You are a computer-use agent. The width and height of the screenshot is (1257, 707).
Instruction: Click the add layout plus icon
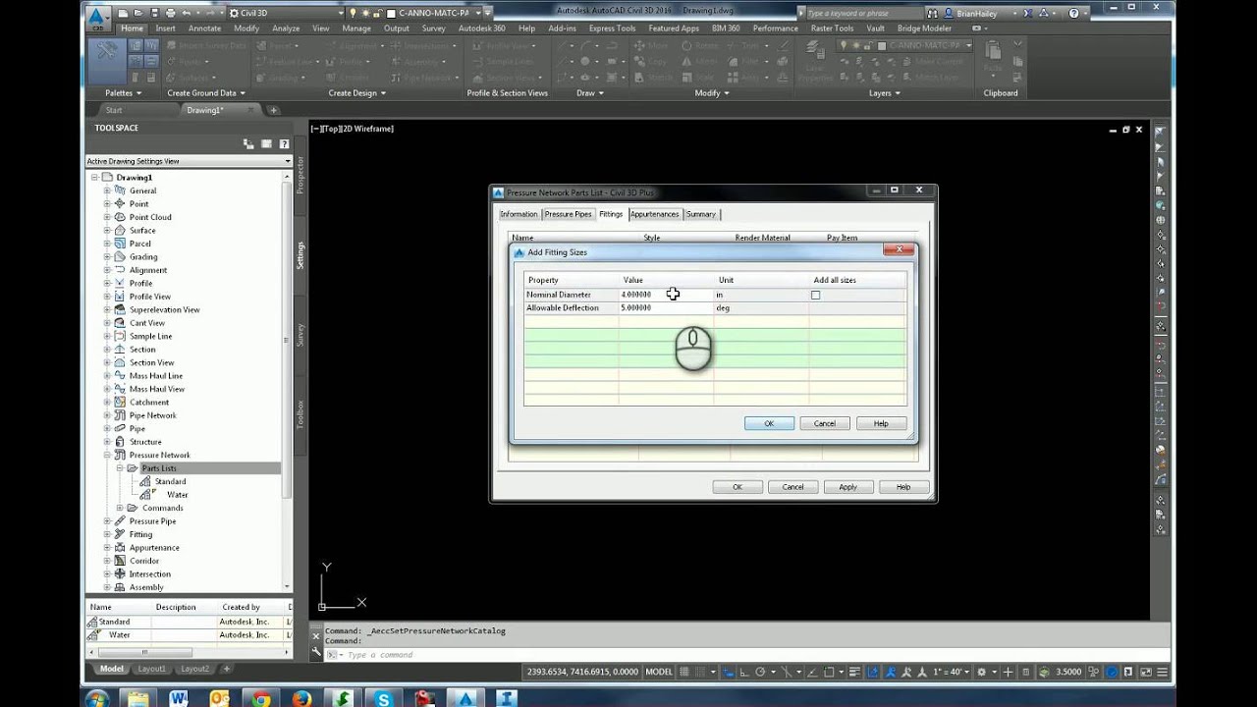pos(227,669)
